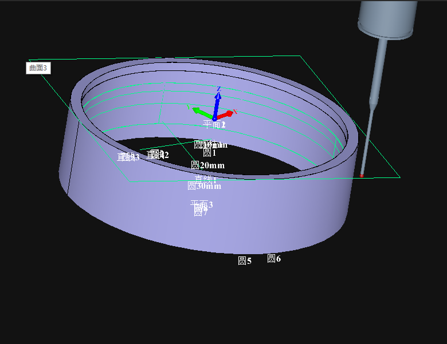
Task: Select the 圆5 feature label
Action: 245,261
